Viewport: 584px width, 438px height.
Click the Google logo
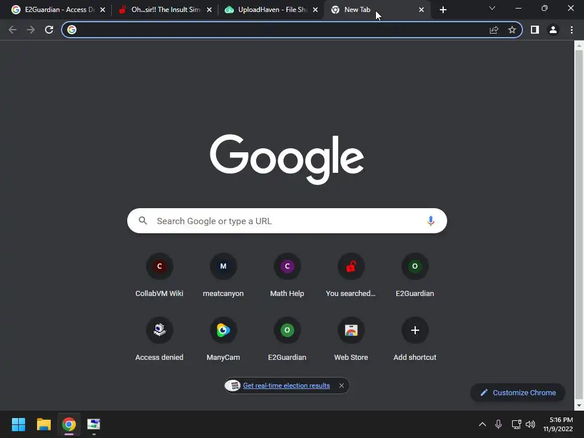tap(287, 159)
